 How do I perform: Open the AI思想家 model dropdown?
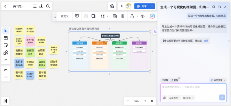[x=218, y=80]
